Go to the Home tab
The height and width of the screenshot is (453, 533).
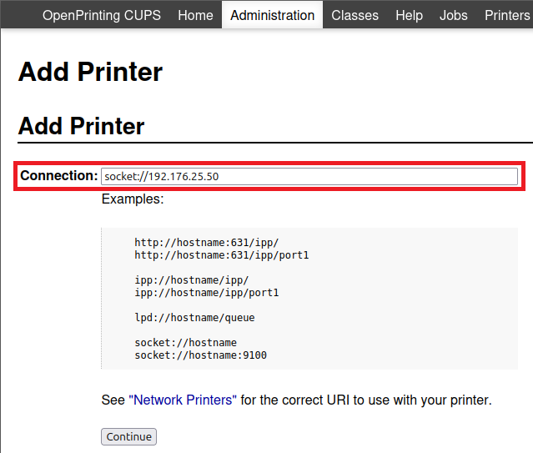(x=195, y=15)
